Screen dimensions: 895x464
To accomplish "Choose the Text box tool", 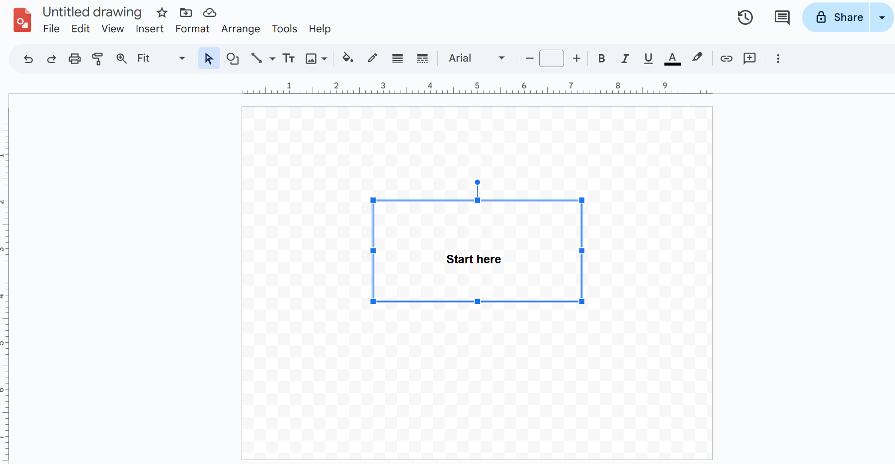I will 289,58.
